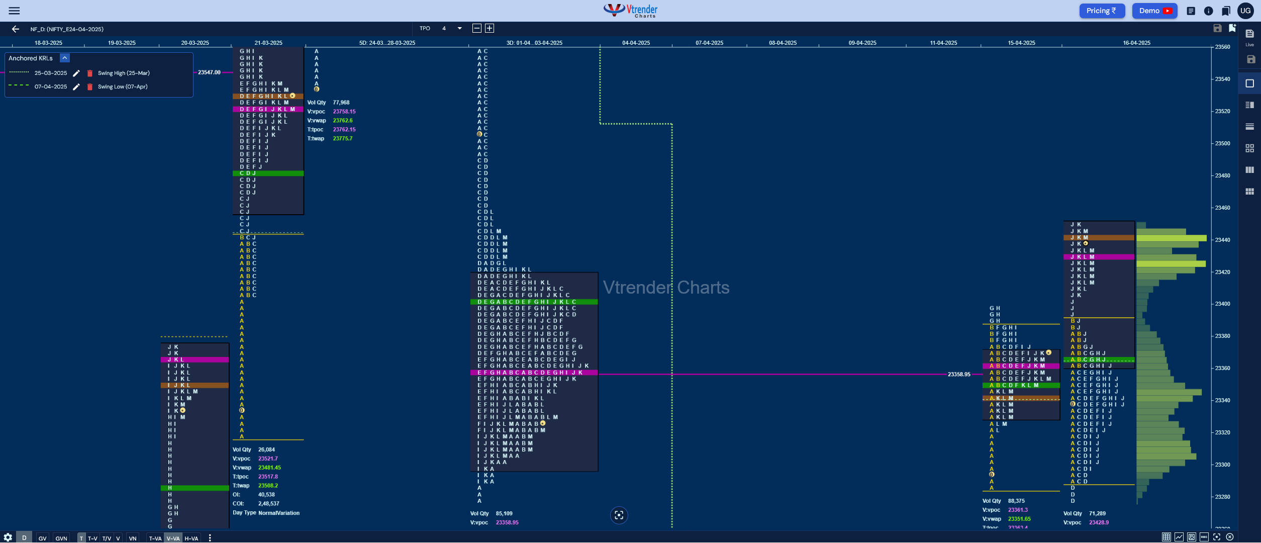This screenshot has width=1261, height=543.
Task: Open the Live panel in right sidebar
Action: coord(1249,37)
